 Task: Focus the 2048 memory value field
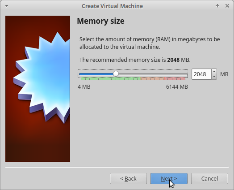pos(201,74)
